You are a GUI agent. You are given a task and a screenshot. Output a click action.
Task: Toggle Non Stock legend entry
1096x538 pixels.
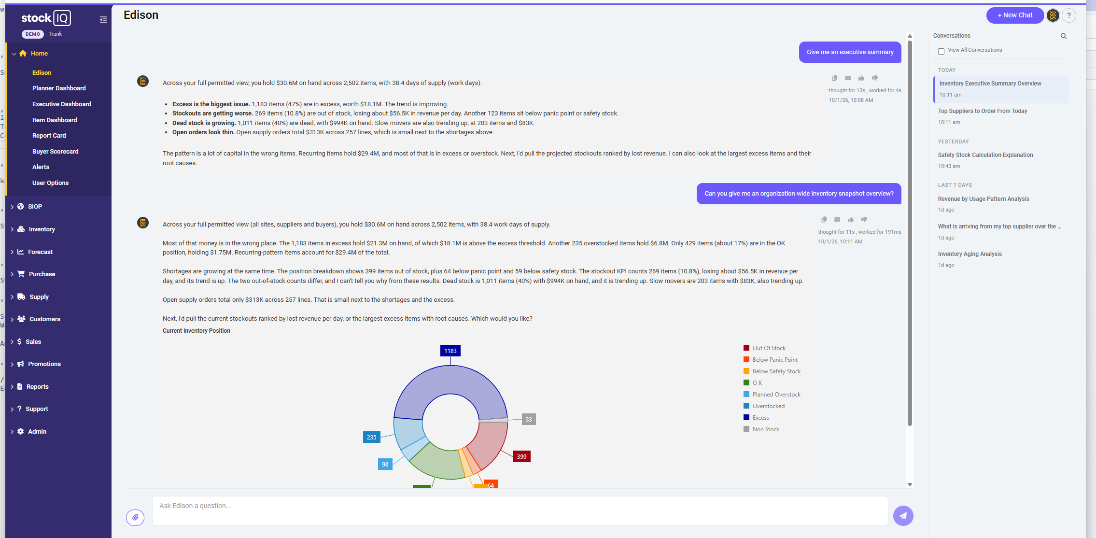pos(761,429)
